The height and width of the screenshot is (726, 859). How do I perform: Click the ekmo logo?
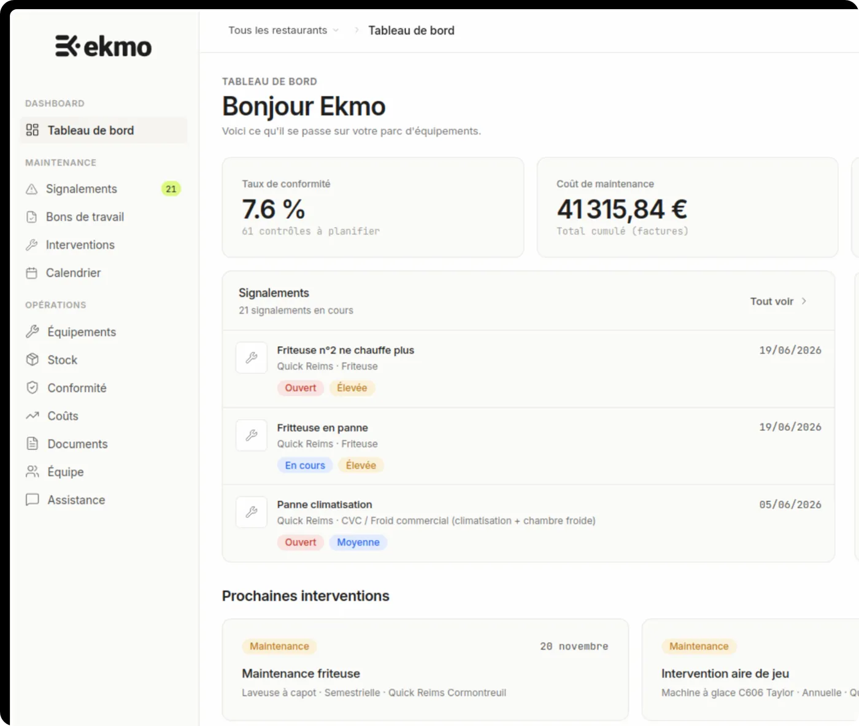click(103, 46)
